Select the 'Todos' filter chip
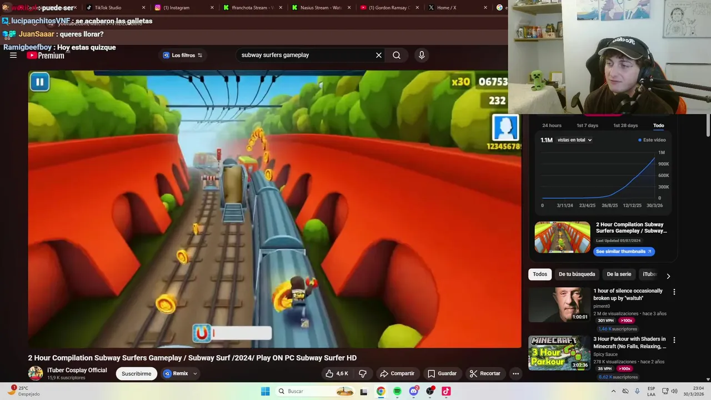 tap(540, 274)
